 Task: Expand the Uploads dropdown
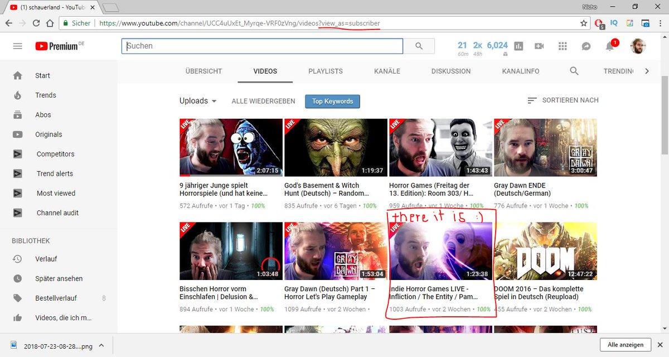pos(198,101)
